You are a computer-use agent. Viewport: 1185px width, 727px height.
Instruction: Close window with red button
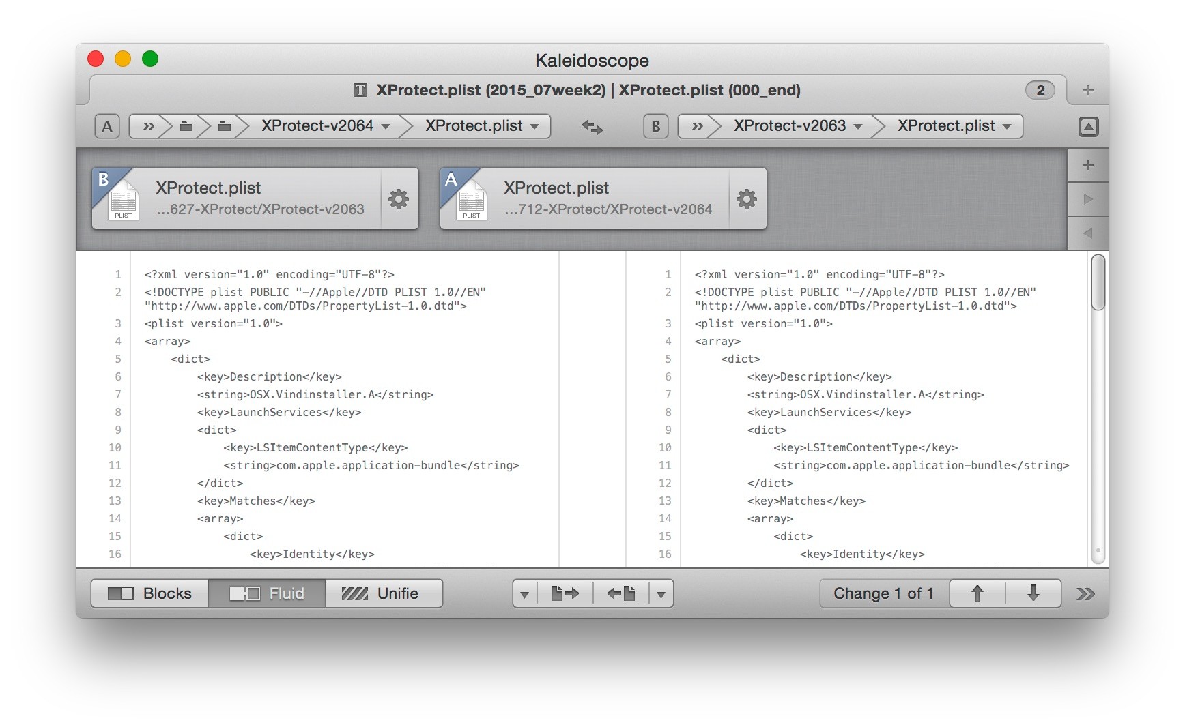tap(96, 59)
